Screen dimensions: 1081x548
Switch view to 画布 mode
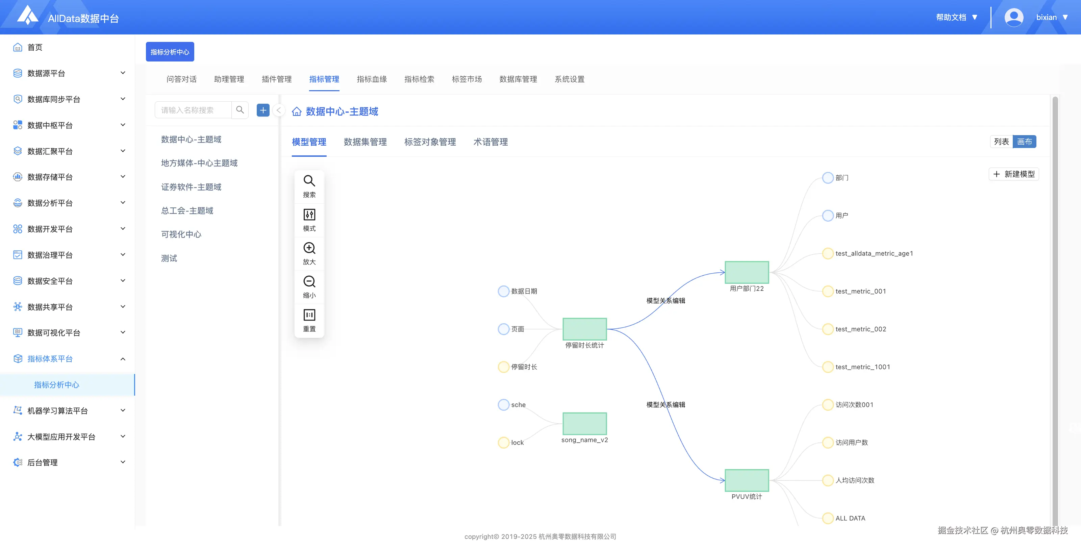[1024, 142]
